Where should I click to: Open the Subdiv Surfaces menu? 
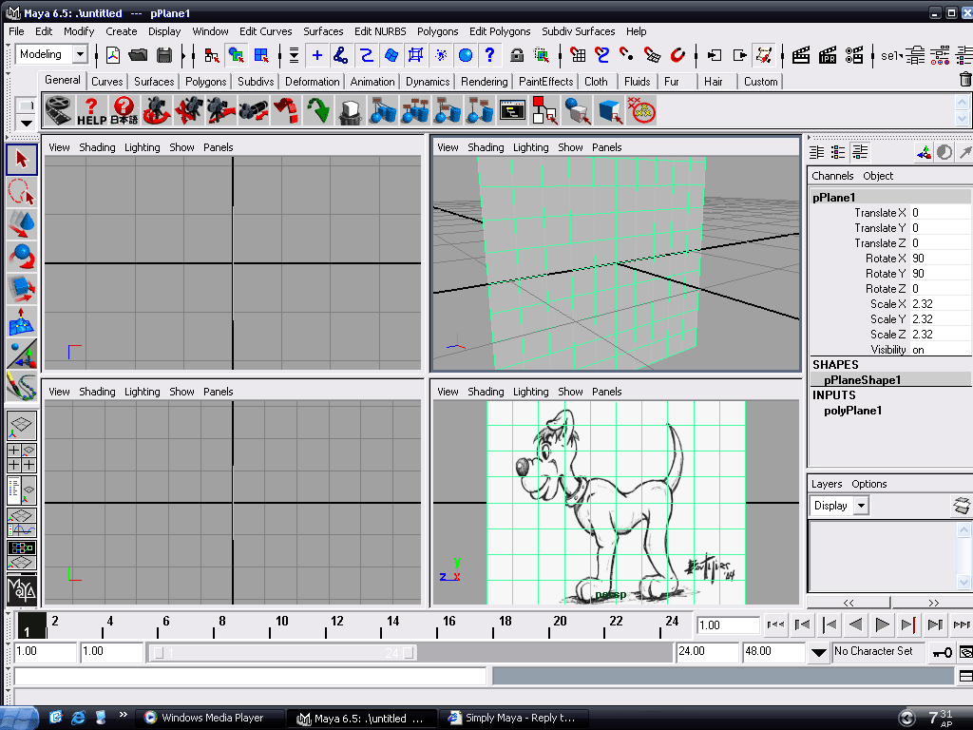(578, 31)
